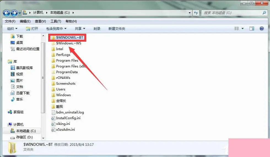Click 本地磁盘 (C:) in the address breadcrumb

pyautogui.click(x=60, y=13)
